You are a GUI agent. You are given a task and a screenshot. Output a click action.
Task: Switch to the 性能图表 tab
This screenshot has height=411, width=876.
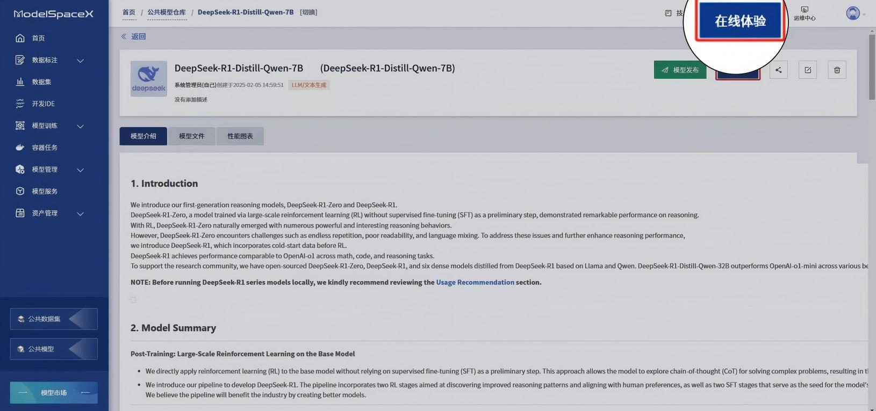pyautogui.click(x=240, y=136)
